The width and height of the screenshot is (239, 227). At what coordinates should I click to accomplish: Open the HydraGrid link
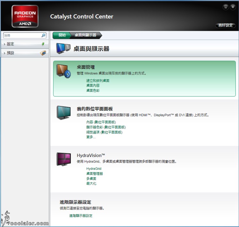pos(94,169)
